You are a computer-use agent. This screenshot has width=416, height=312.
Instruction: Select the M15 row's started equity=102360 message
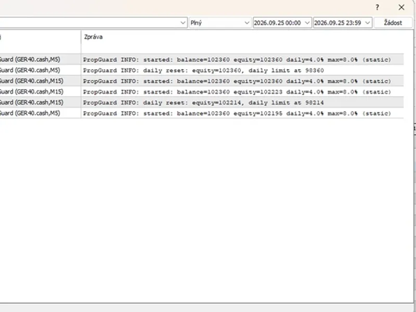click(237, 81)
